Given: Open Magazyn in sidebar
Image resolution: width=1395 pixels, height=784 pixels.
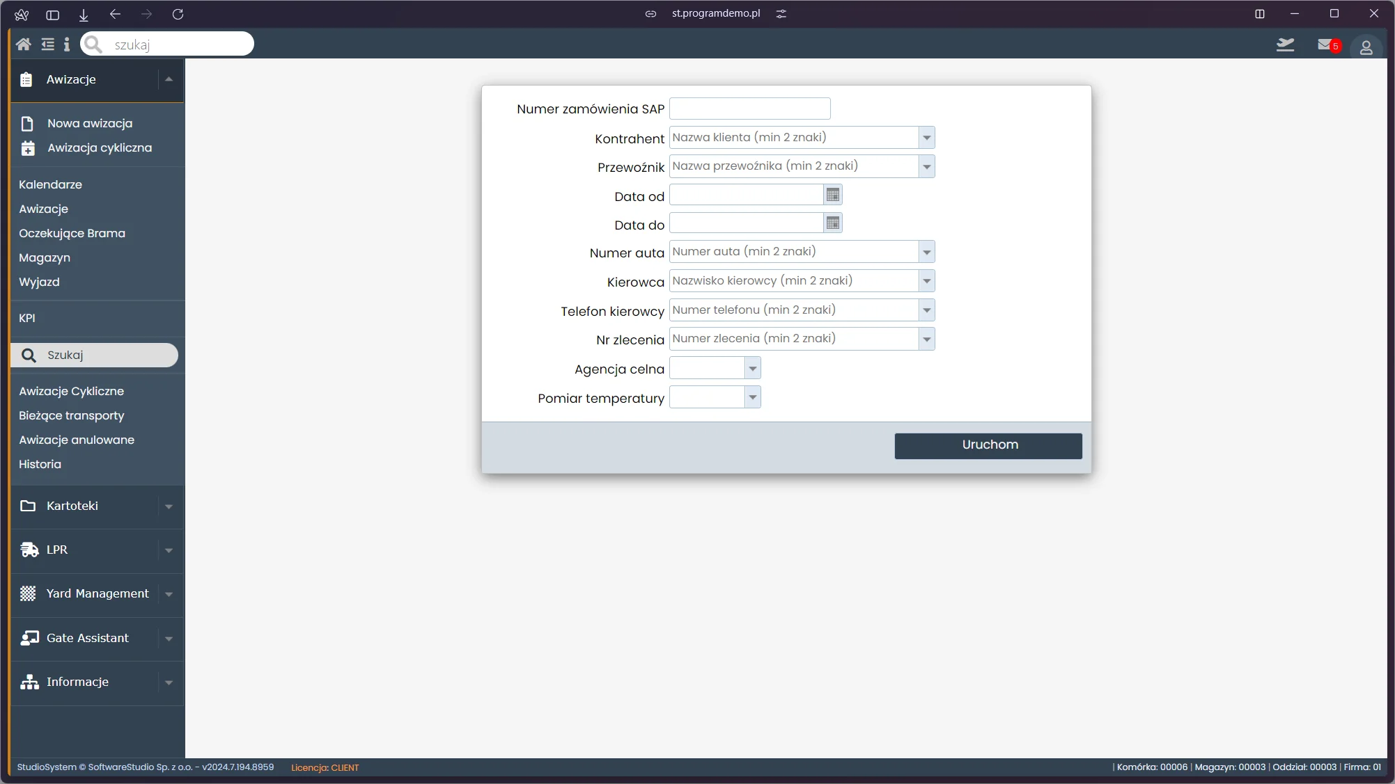Looking at the screenshot, I should (45, 257).
